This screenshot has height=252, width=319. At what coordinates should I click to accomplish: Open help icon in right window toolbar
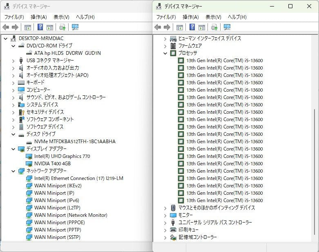(x=192, y=27)
